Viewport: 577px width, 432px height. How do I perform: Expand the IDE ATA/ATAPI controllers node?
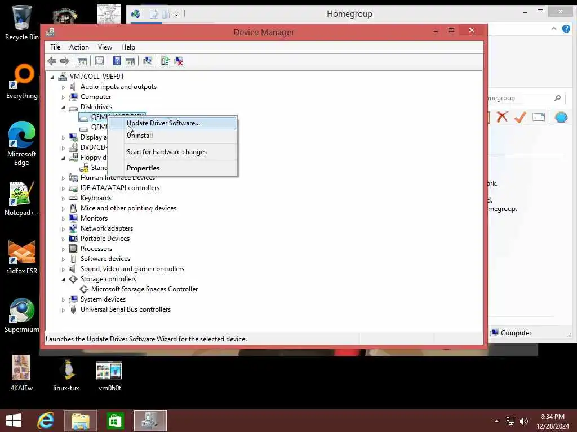[63, 188]
